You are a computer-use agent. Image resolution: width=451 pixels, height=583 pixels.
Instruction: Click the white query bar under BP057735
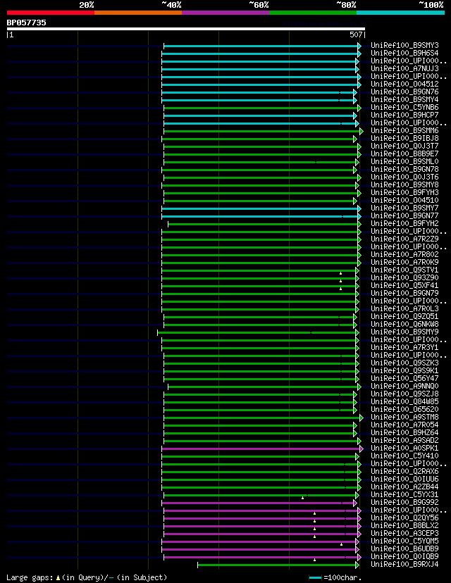point(186,29)
